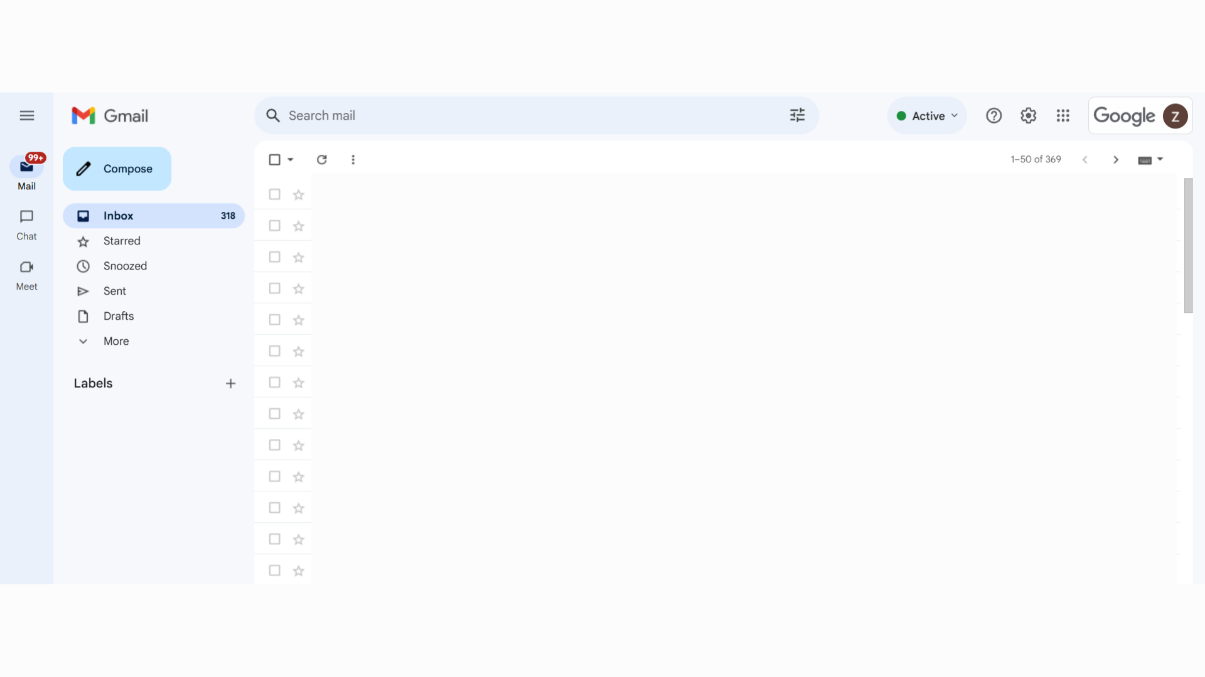Go to newer messages arrow
Image resolution: width=1205 pixels, height=677 pixels.
tap(1084, 159)
